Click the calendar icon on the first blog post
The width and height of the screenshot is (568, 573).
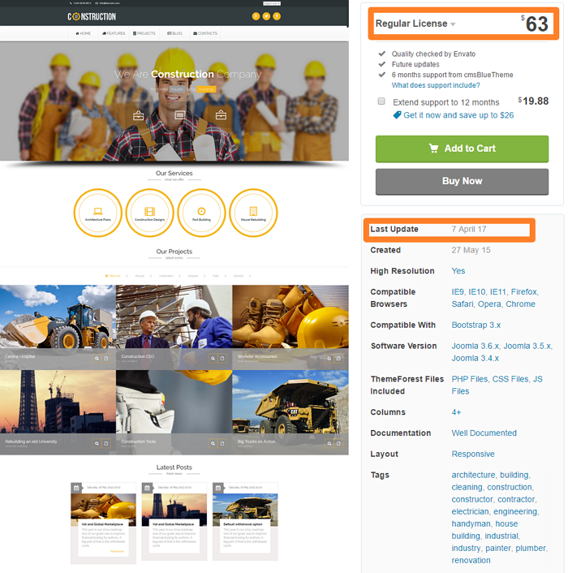click(x=76, y=488)
